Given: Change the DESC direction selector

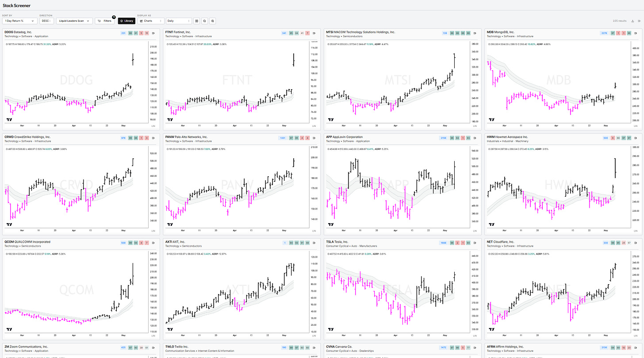Looking at the screenshot, I should (47, 21).
